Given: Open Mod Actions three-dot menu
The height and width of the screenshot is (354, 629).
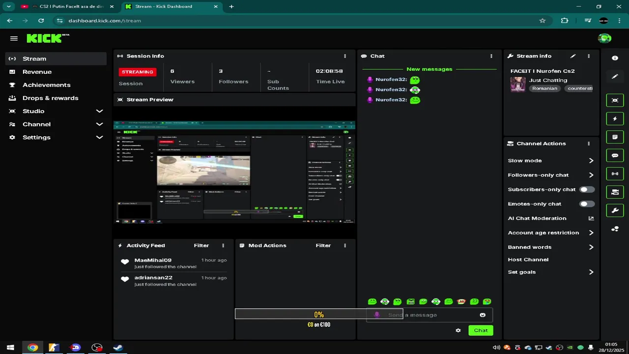Looking at the screenshot, I should click(345, 245).
